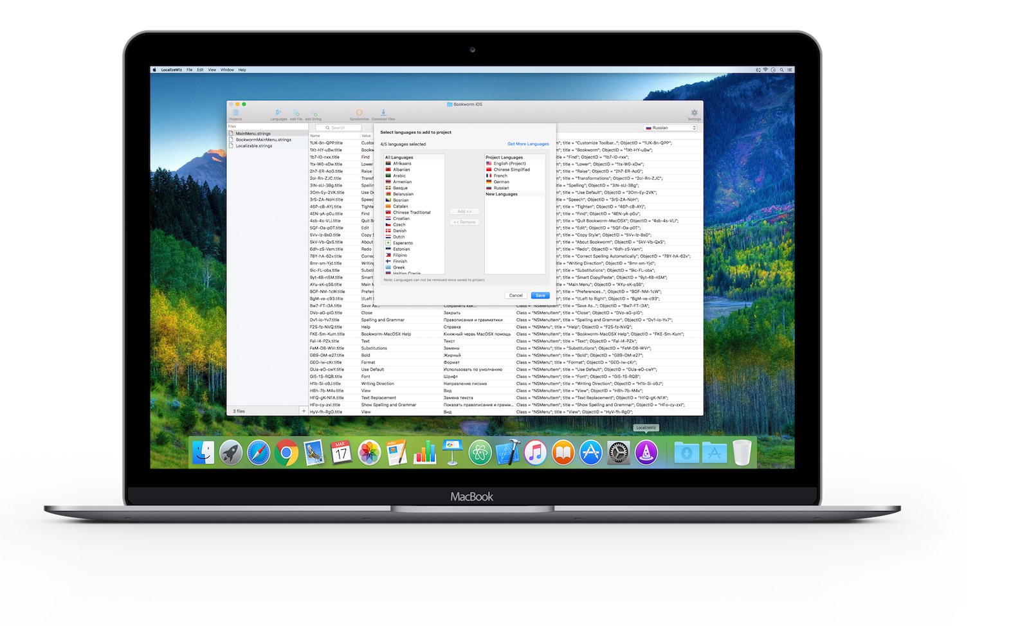Click the Add >> button

pyautogui.click(x=464, y=211)
